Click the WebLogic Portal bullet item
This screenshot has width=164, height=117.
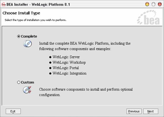[x=66, y=68]
